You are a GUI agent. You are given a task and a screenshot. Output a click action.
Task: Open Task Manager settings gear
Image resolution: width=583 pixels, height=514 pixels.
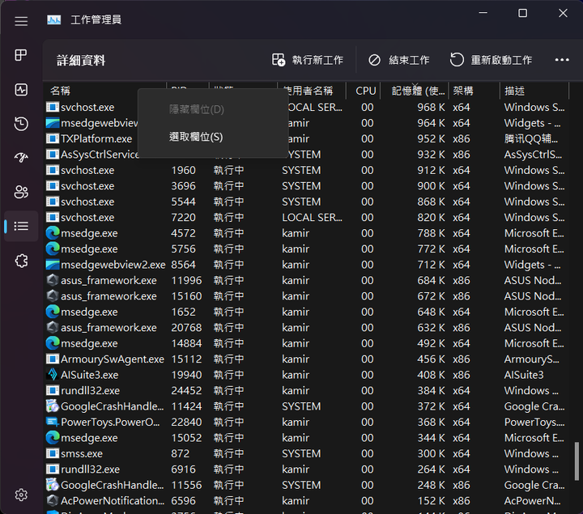[21, 495]
